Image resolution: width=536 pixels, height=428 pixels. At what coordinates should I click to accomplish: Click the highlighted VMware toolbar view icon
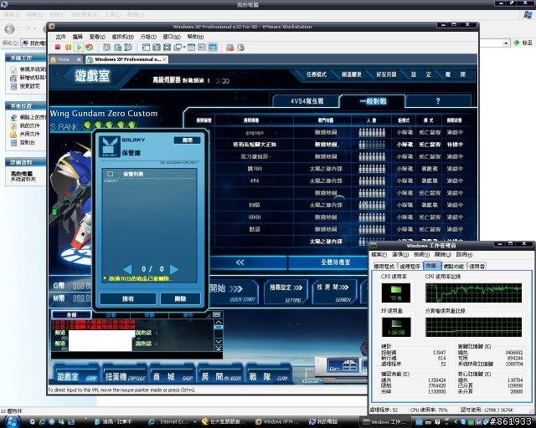(x=213, y=47)
